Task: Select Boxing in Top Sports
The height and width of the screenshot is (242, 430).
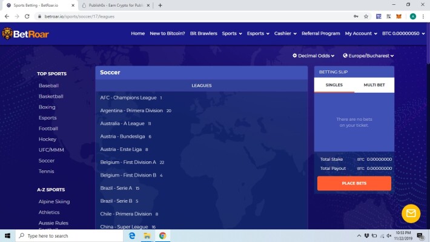Action: pos(47,107)
